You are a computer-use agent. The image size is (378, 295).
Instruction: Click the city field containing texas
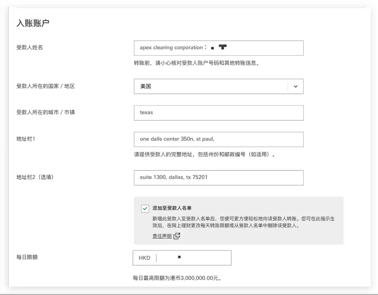click(219, 113)
